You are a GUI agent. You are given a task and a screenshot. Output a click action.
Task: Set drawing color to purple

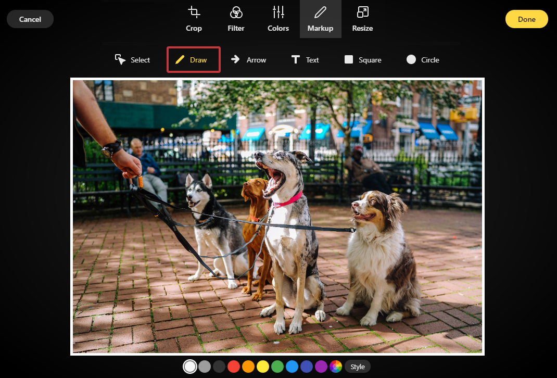point(321,367)
